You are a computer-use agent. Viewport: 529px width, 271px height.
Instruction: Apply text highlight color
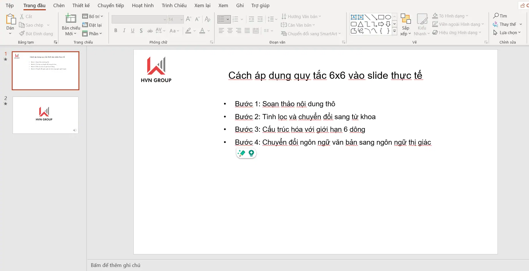tap(188, 31)
